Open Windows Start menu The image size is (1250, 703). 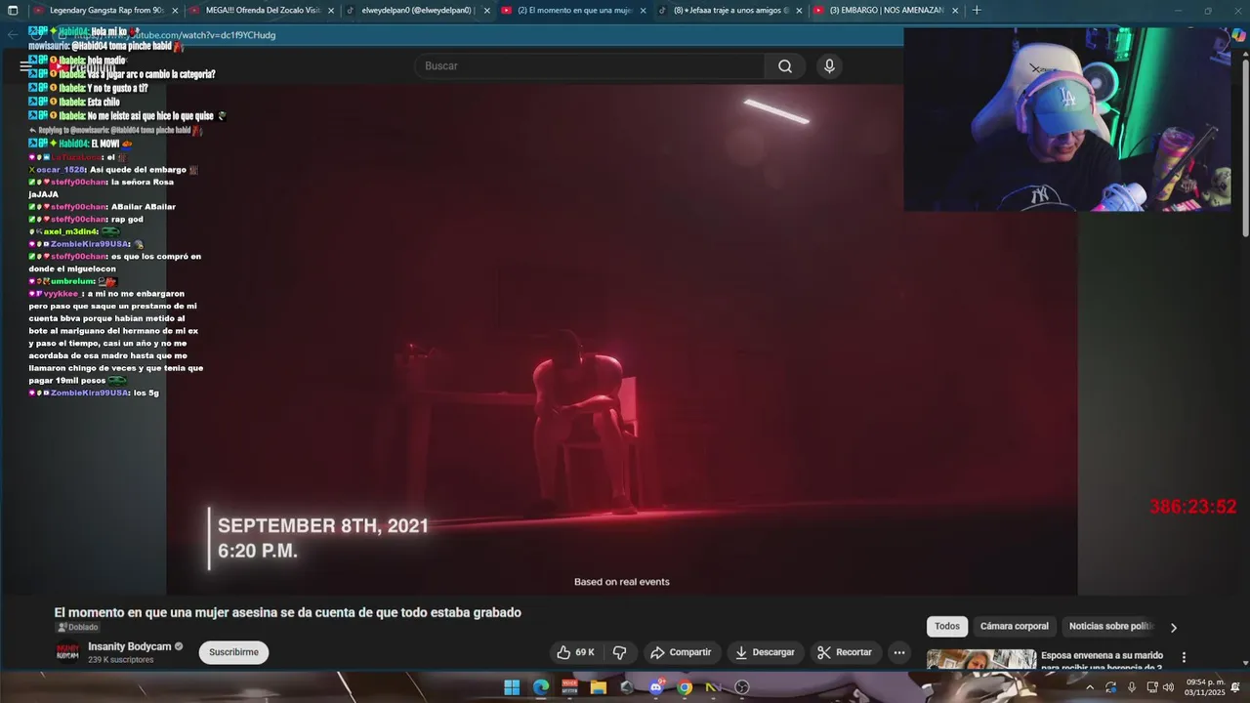(512, 687)
